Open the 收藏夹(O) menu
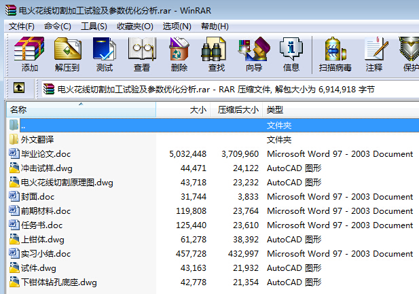Screen dimensions: 419x294 coord(135,26)
